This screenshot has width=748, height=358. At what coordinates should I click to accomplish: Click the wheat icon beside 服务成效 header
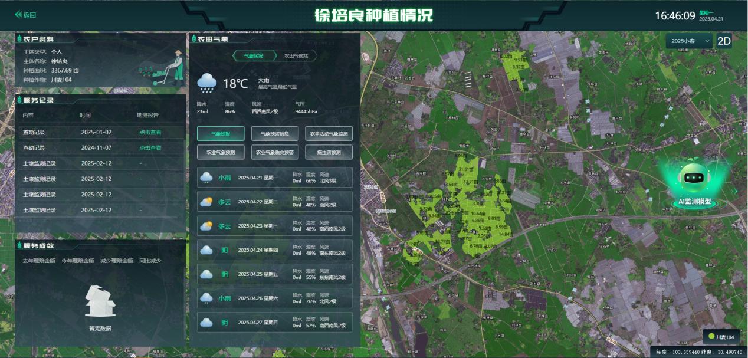pos(19,245)
